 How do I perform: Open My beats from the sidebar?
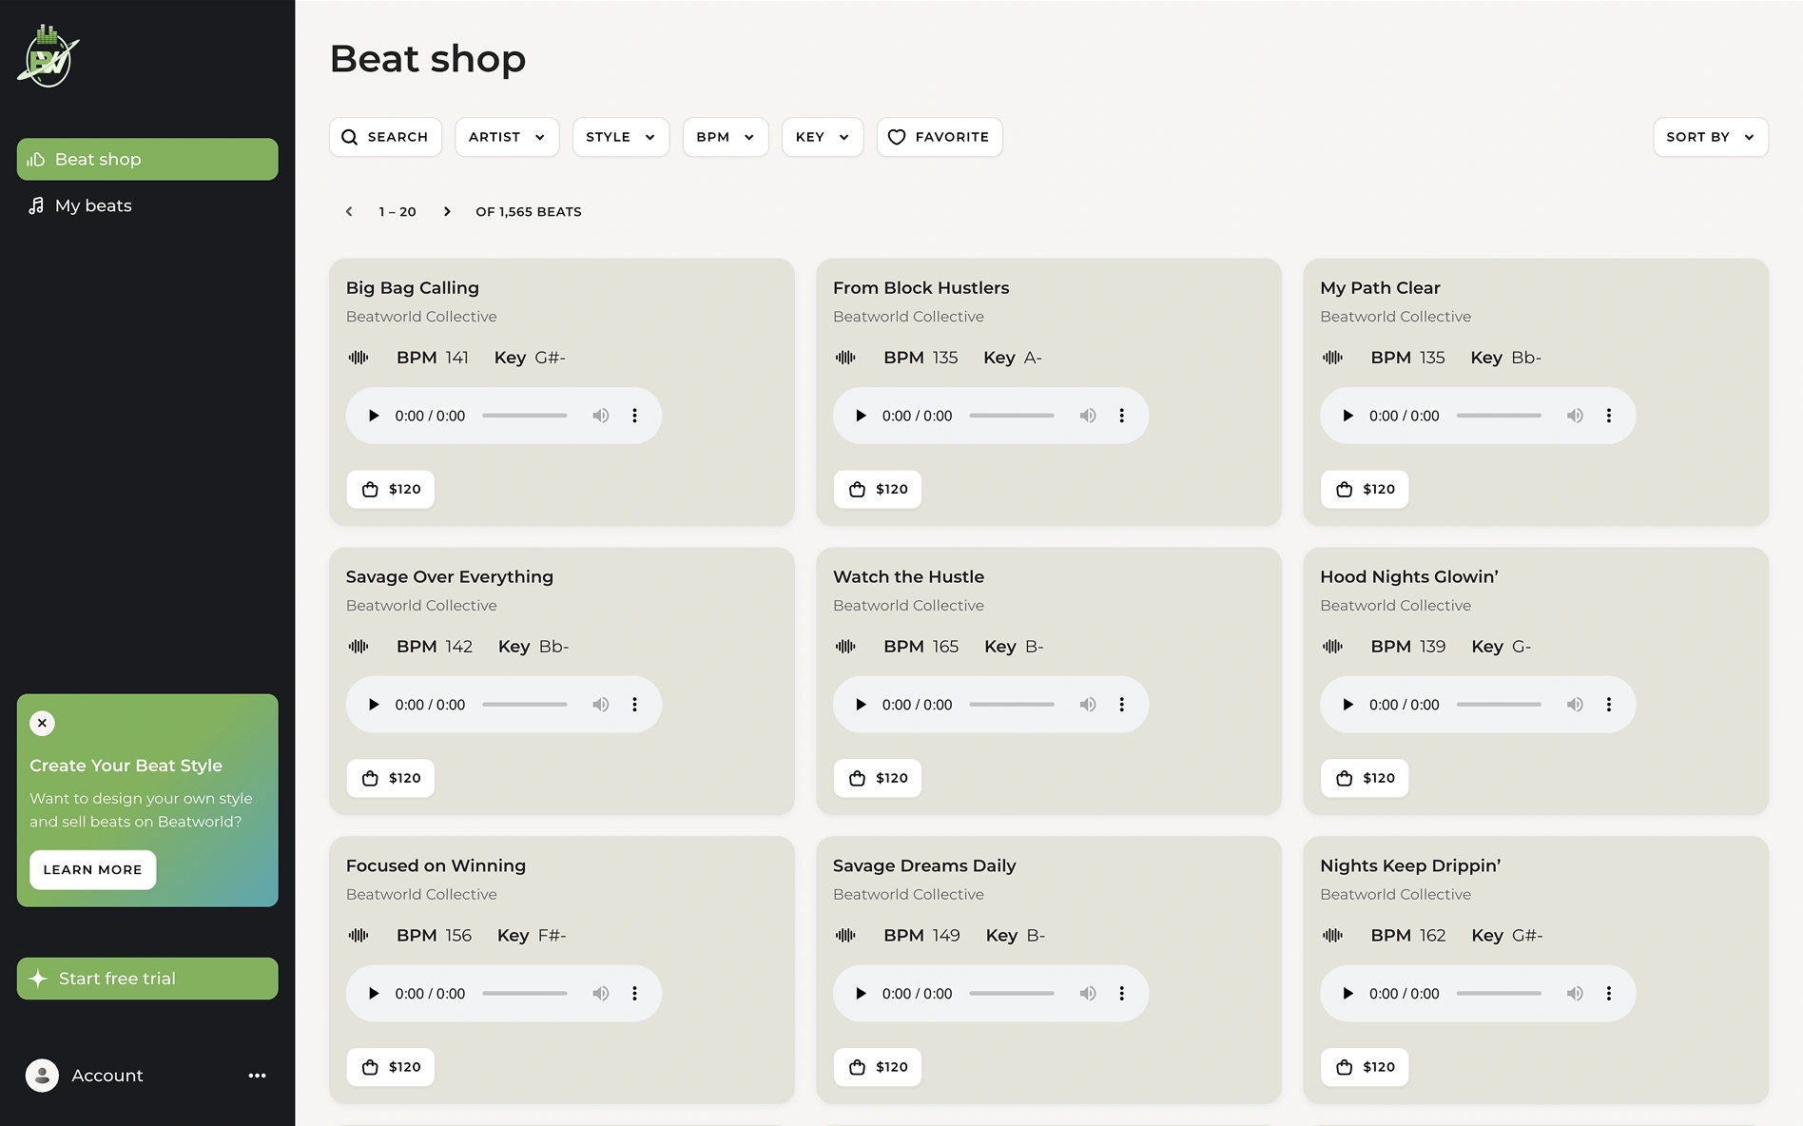coord(92,205)
